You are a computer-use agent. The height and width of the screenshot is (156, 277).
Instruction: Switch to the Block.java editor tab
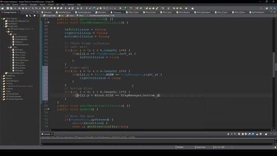point(101,12)
